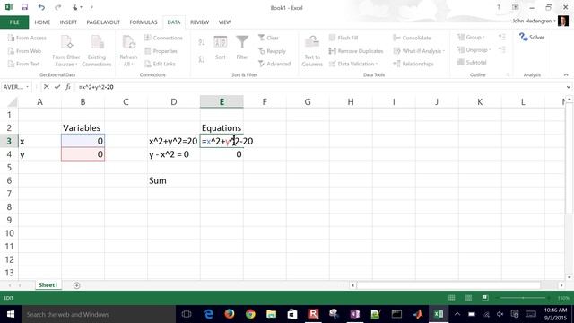Collapse the ribbon with the arrow

(x=566, y=74)
